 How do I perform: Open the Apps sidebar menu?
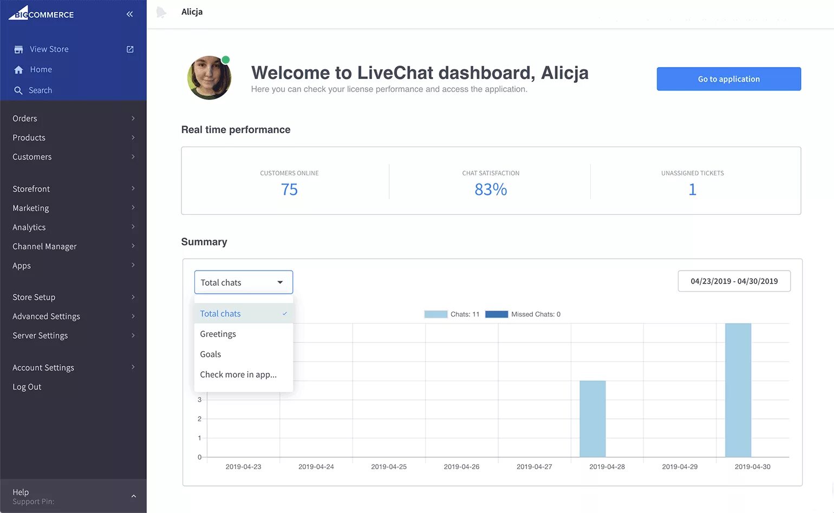point(73,265)
